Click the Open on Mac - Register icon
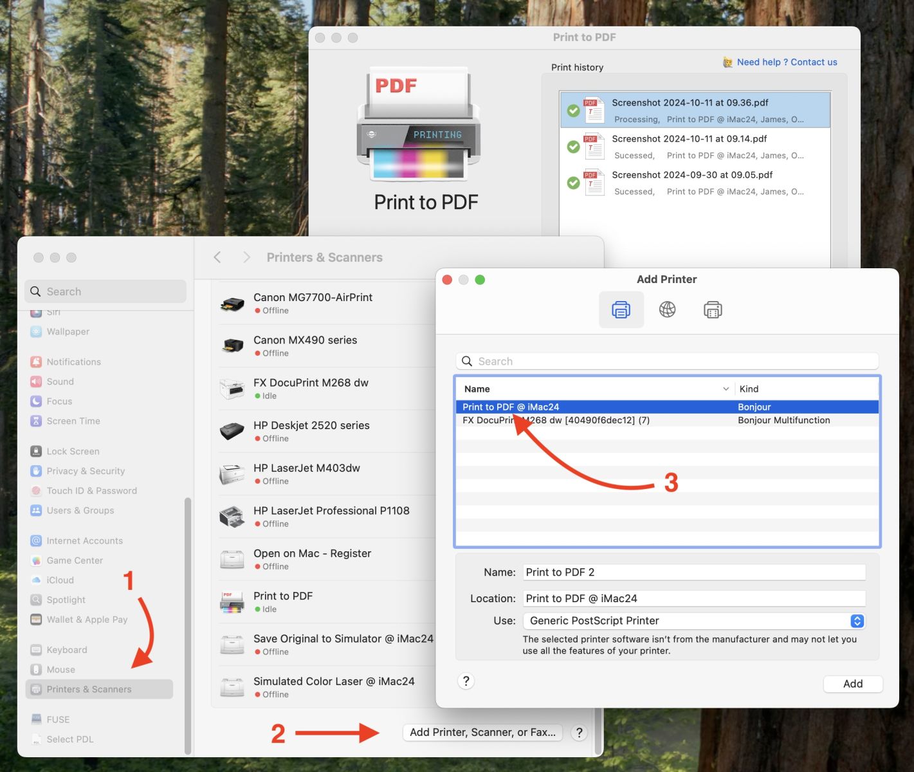 (x=232, y=559)
